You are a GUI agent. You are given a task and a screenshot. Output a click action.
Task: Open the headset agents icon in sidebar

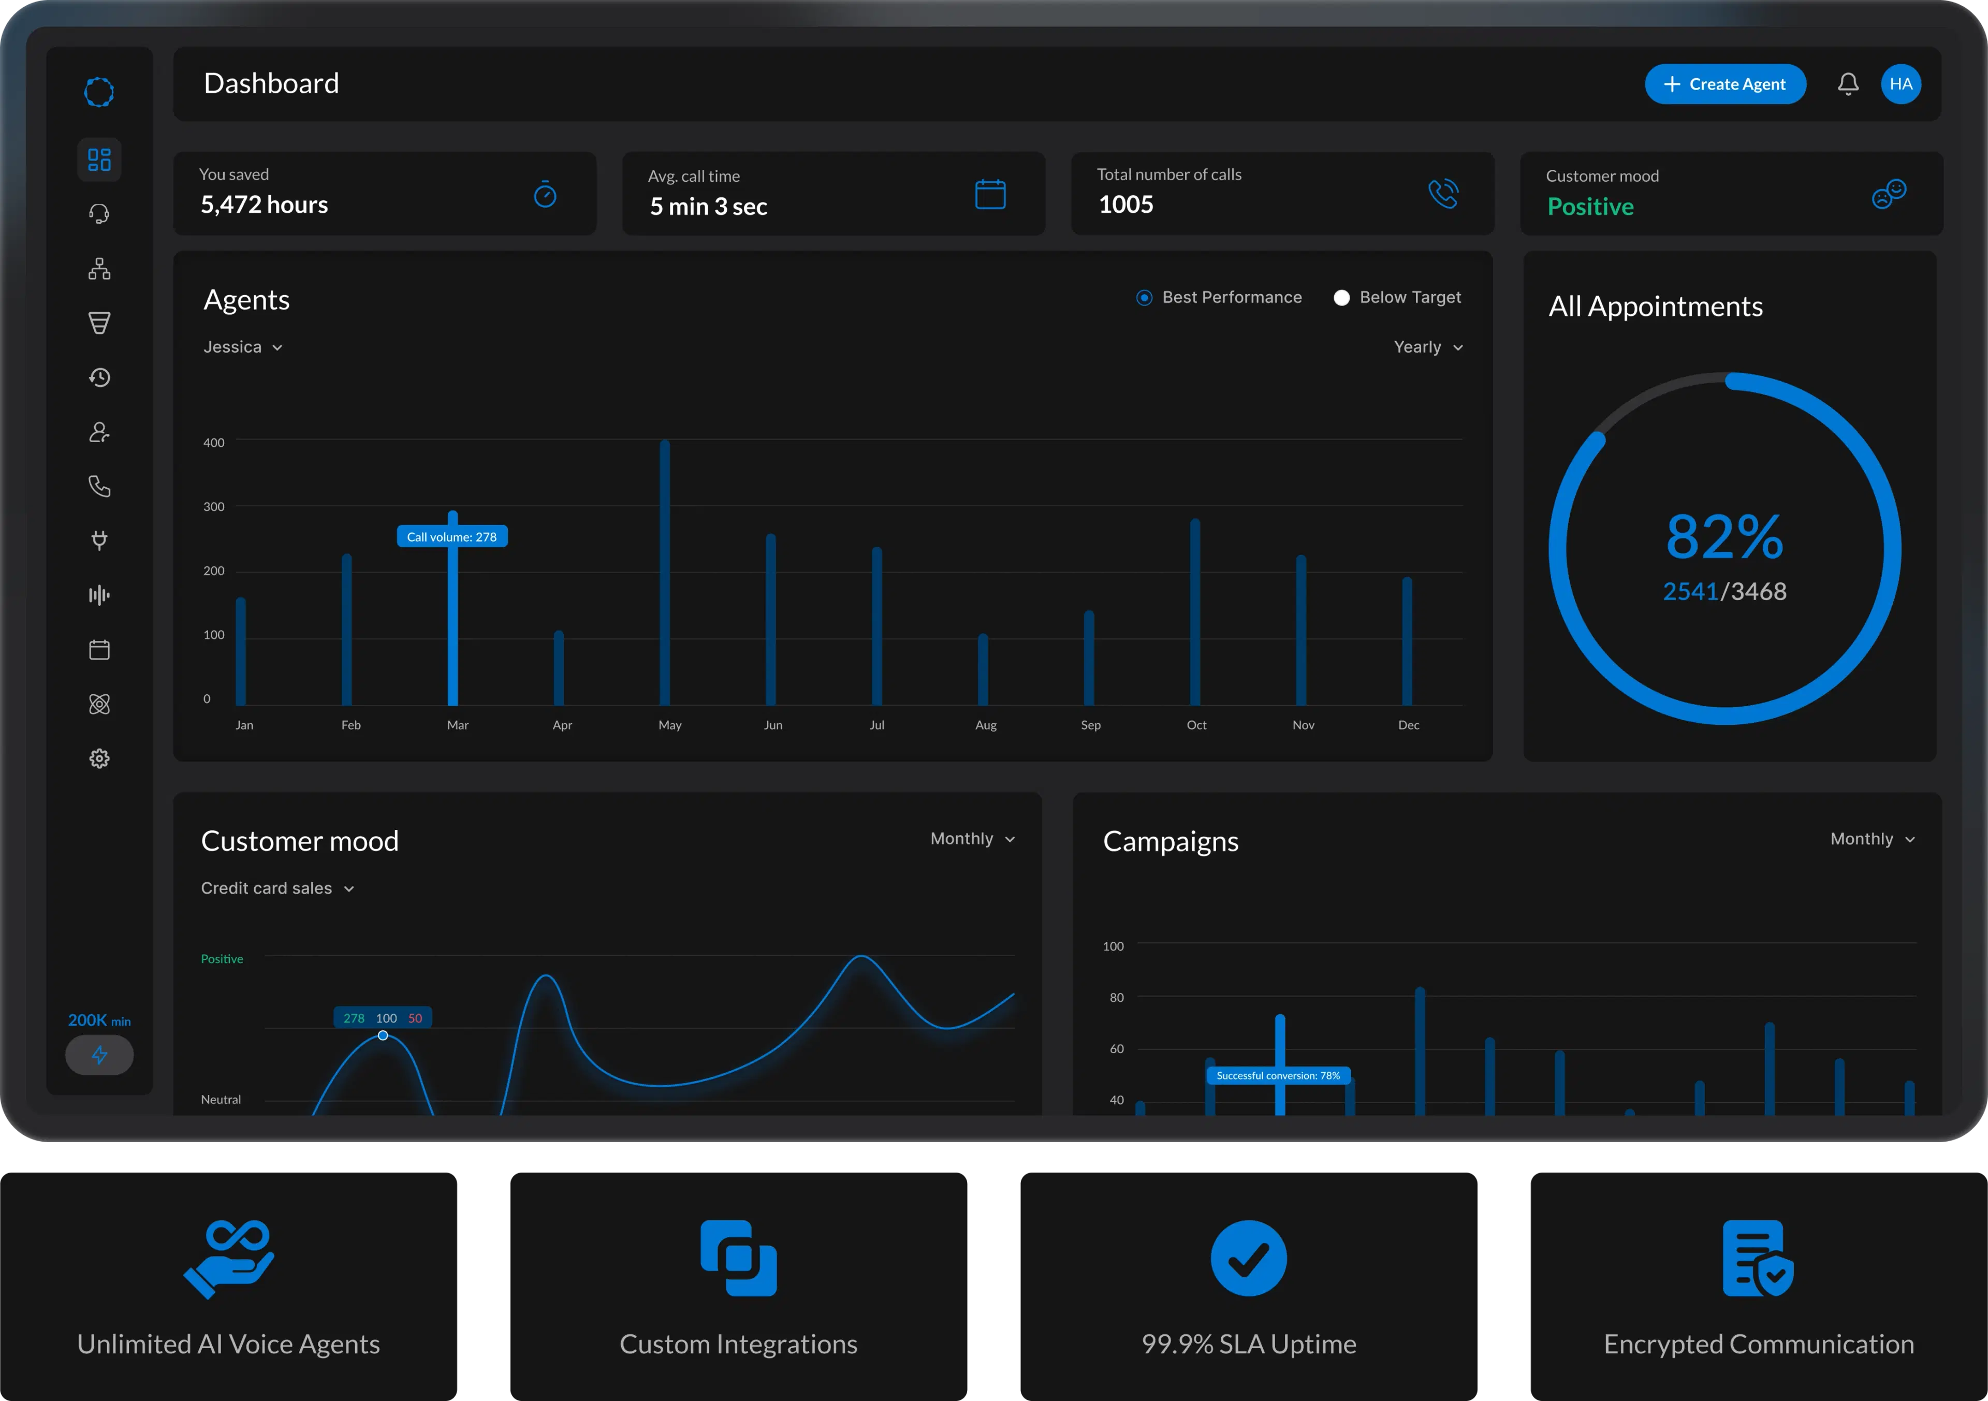click(99, 214)
